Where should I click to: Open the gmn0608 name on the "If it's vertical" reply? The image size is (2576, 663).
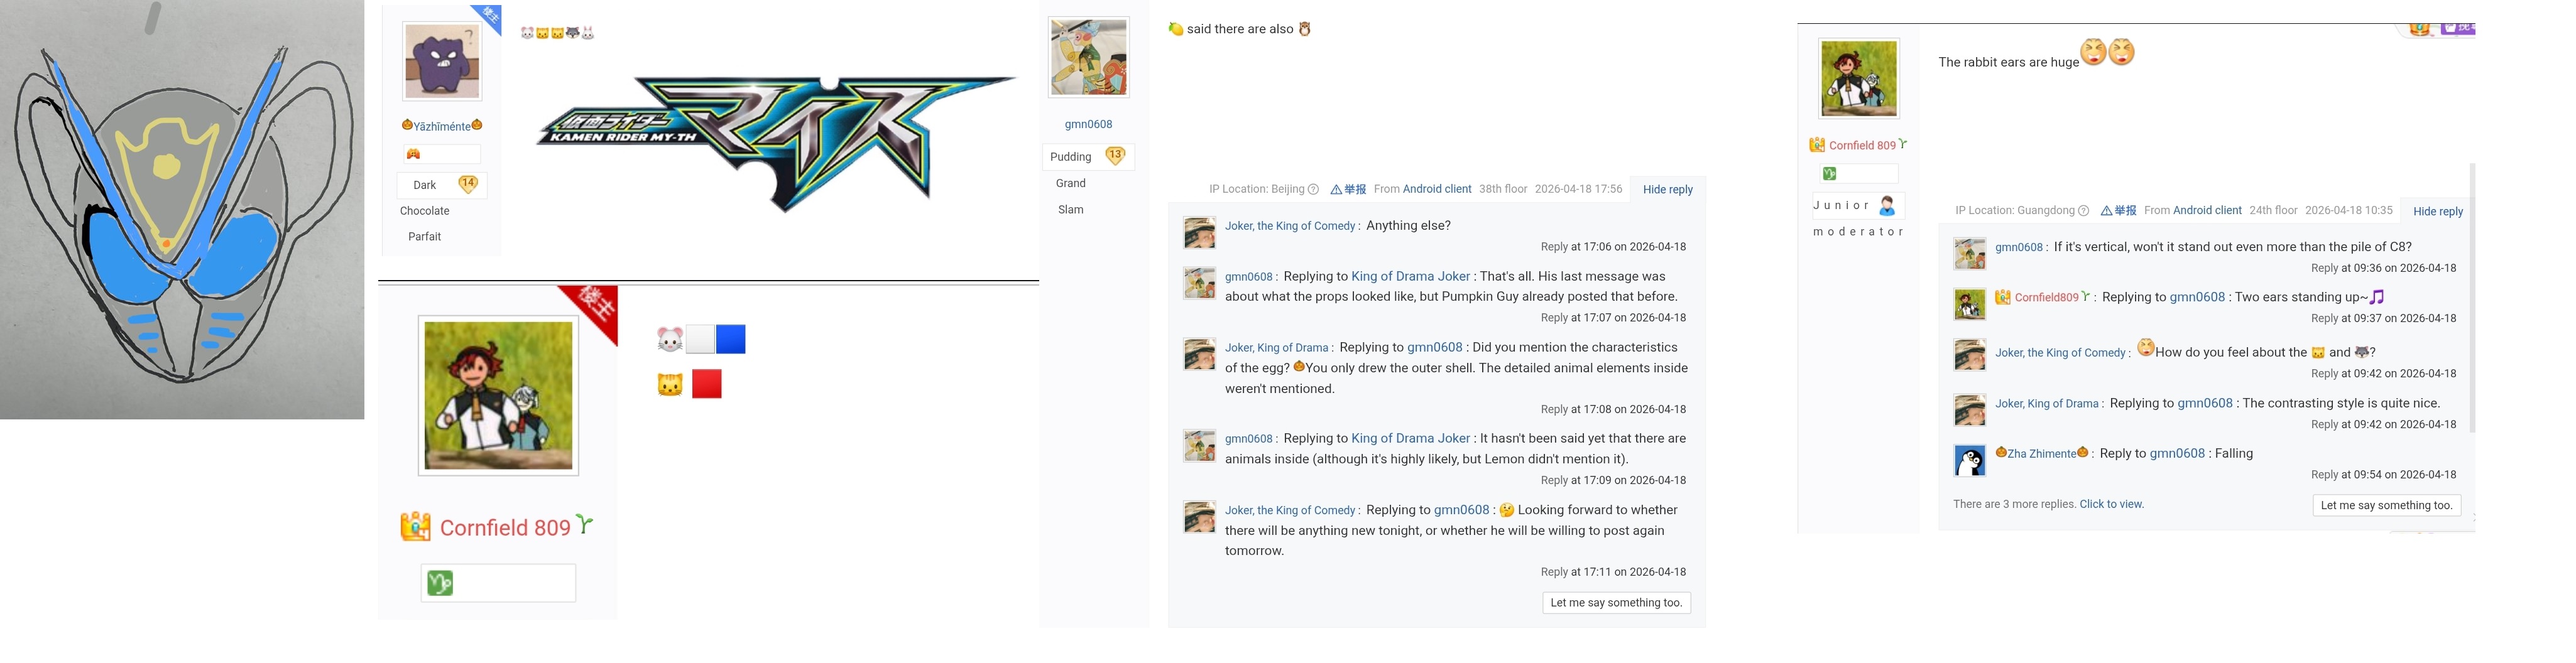[2019, 247]
